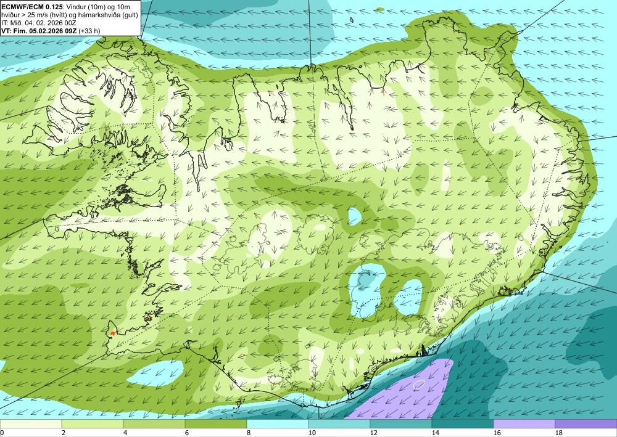Image resolution: width=617 pixels, height=437 pixels.
Task: Click the 0–2 m/s pale cream legend swatch
Action: [31, 423]
